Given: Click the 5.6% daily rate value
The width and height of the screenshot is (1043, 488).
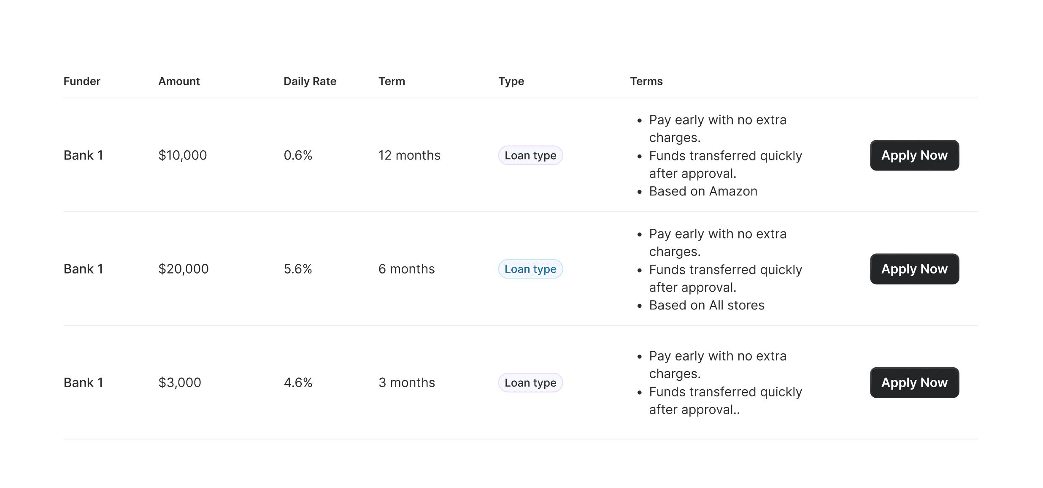Looking at the screenshot, I should [298, 269].
